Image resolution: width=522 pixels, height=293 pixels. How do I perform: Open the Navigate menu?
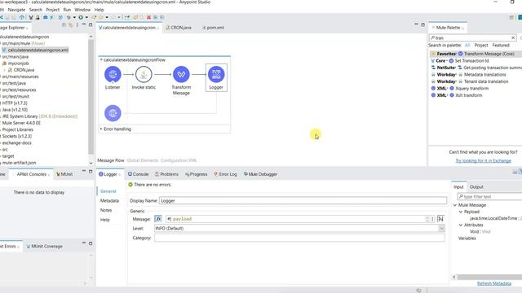(16, 10)
